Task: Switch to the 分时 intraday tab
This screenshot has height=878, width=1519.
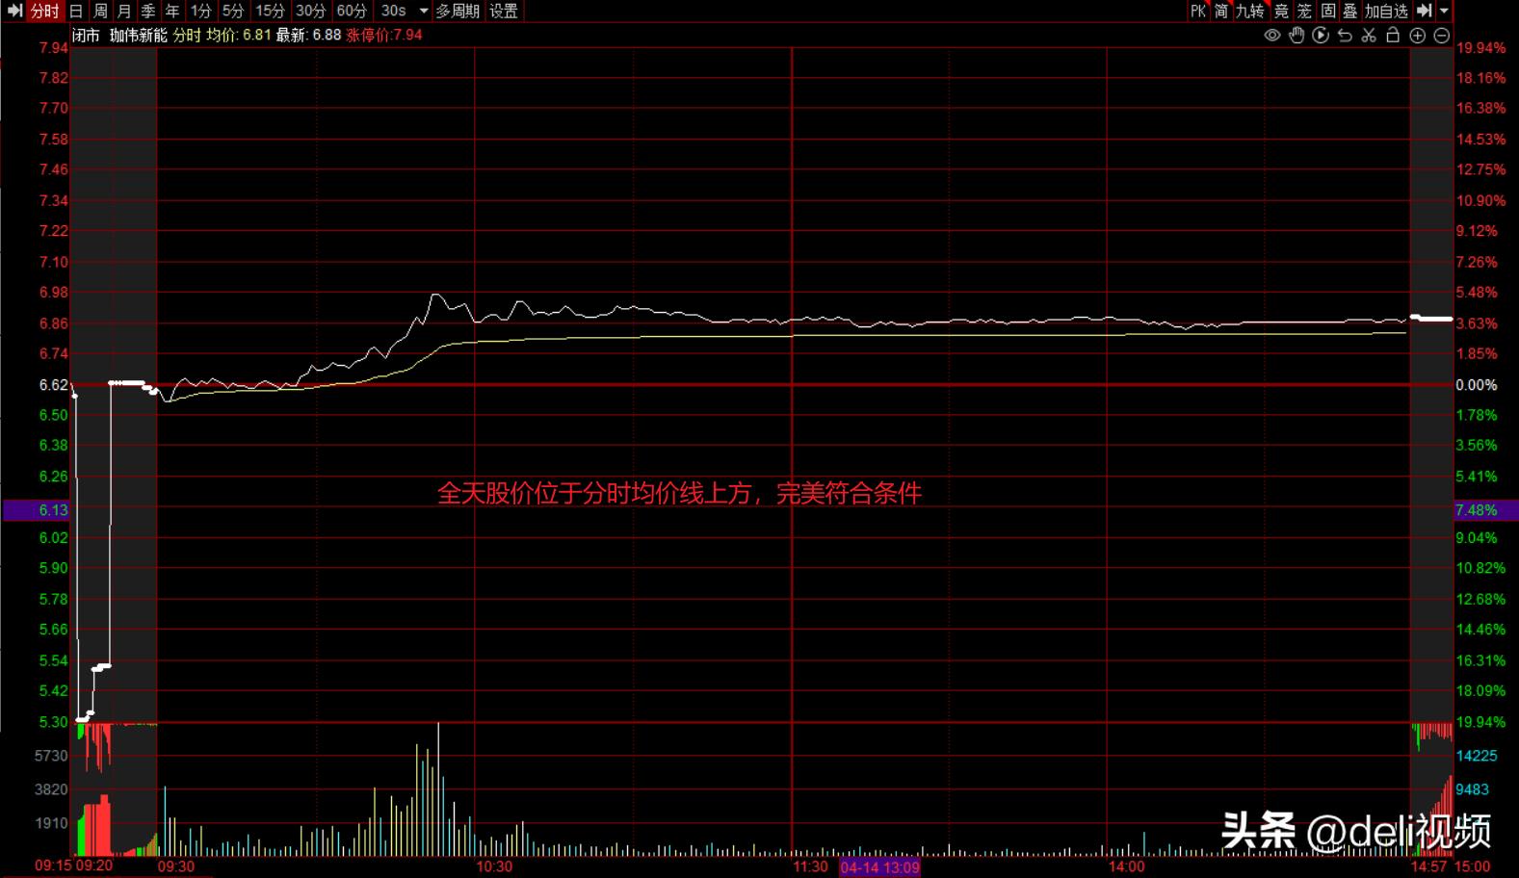Action: 44,11
